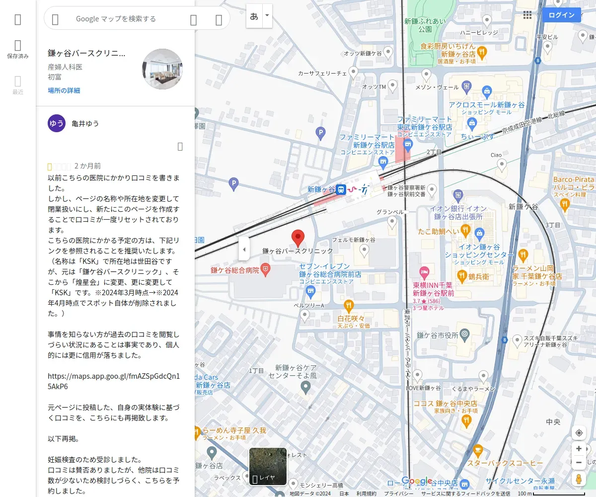
Task: Click the アクロスモール新鎌ヶ谷 shopping marker
Action: tap(486, 91)
